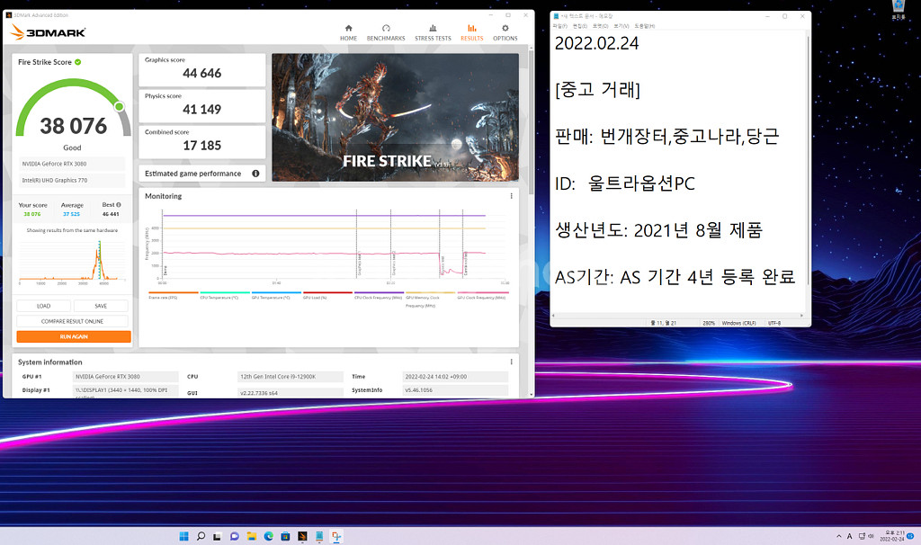Viewport: 921px width, 545px height.
Task: Click NVIDIA GeForce RTX 3080 under the score gauge
Action: pyautogui.click(x=72, y=164)
